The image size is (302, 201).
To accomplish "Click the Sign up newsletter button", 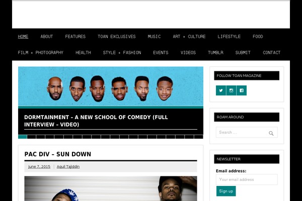I will 226,191.
